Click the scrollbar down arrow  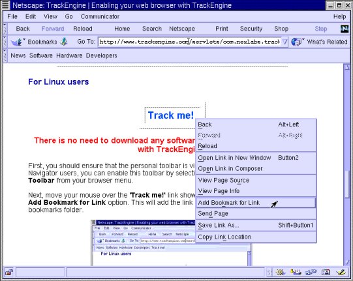(x=347, y=262)
